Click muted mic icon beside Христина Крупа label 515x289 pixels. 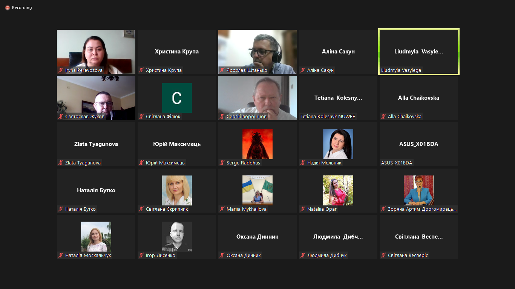coord(141,70)
